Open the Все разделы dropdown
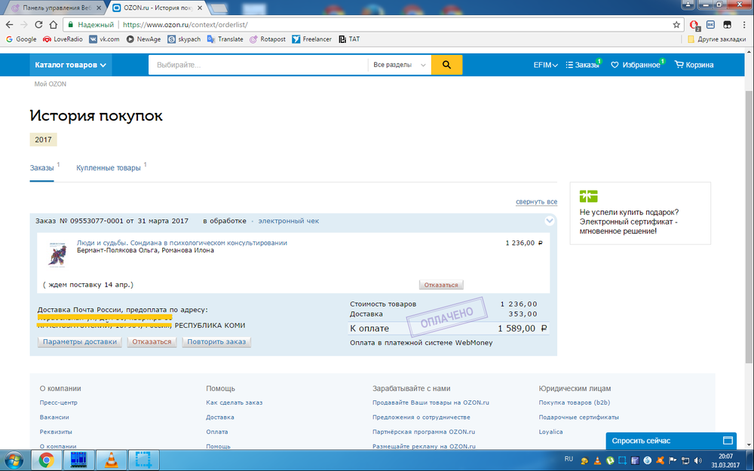The image size is (754, 471). 400,65
